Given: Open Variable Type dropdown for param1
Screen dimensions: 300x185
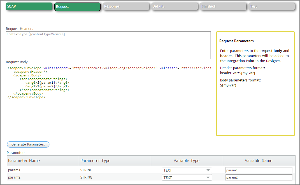Looking at the screenshot, I should [x=187, y=170].
